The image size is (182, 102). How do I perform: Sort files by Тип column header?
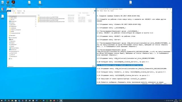(x=79, y=15)
